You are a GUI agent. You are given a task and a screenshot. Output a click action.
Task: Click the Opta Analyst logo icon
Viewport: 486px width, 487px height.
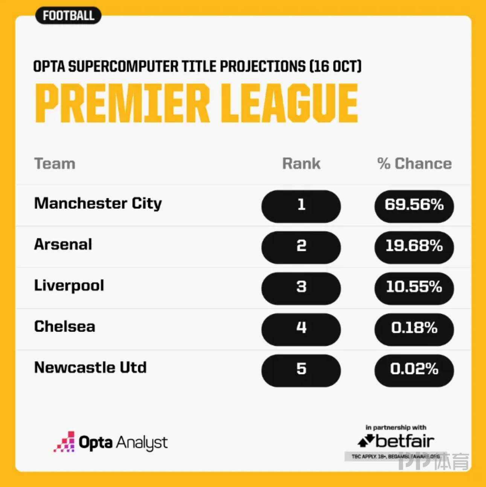tap(64, 442)
